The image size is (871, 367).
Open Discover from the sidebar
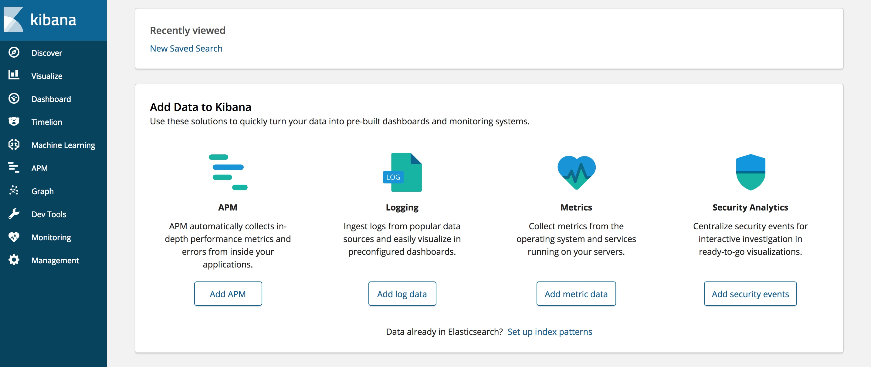coord(47,53)
